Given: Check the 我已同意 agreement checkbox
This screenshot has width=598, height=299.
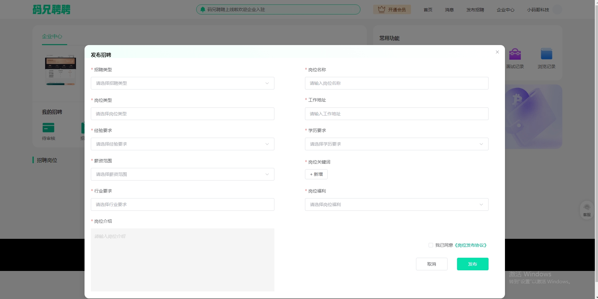Looking at the screenshot, I should pyautogui.click(x=431, y=245).
